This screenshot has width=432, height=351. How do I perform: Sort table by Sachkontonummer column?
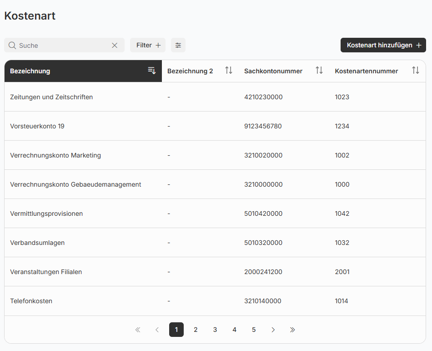tap(319, 71)
